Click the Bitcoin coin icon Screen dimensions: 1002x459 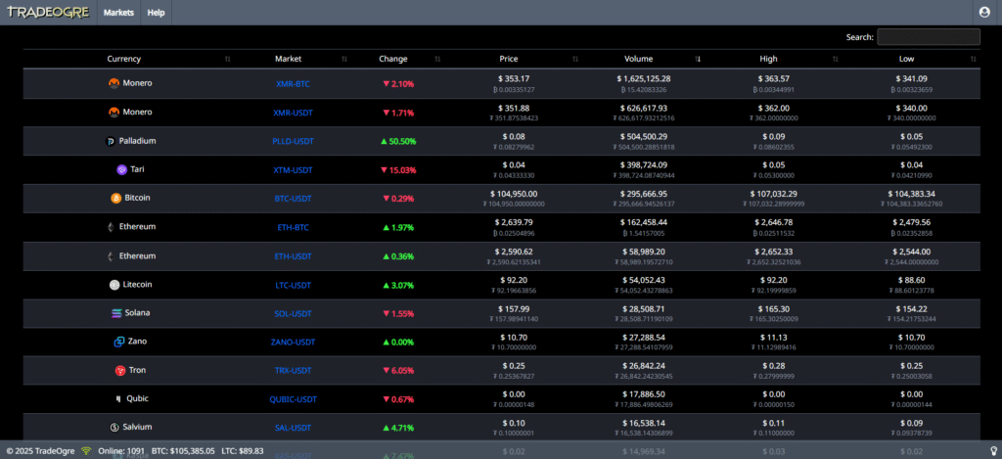point(115,198)
